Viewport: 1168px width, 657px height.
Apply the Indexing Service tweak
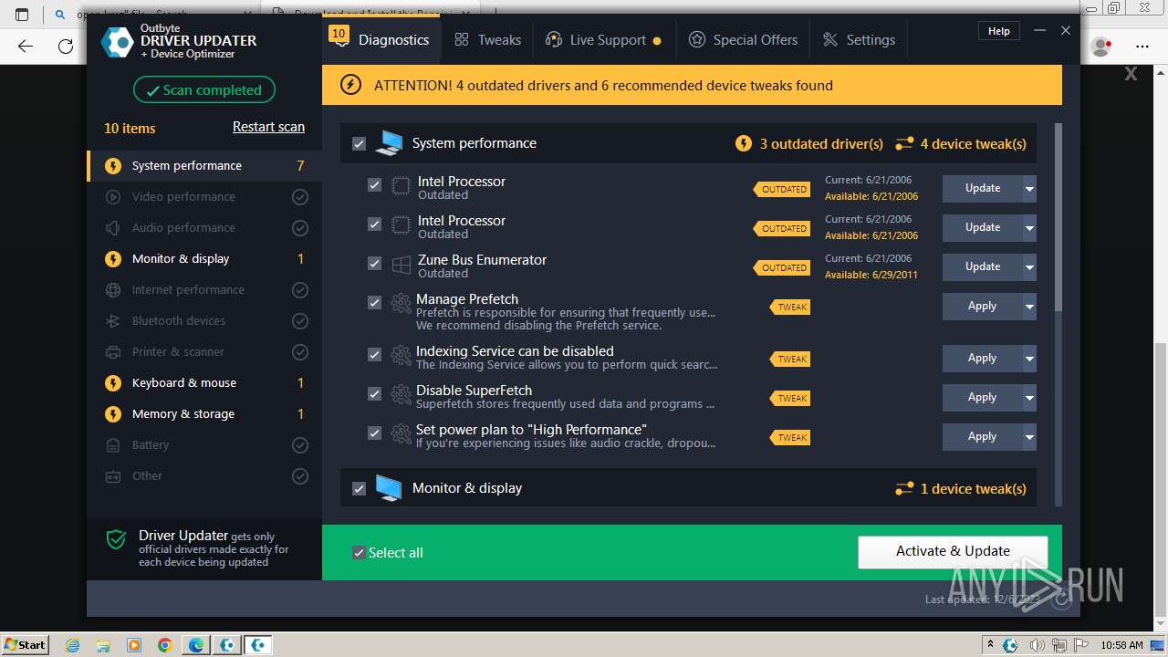pos(983,359)
